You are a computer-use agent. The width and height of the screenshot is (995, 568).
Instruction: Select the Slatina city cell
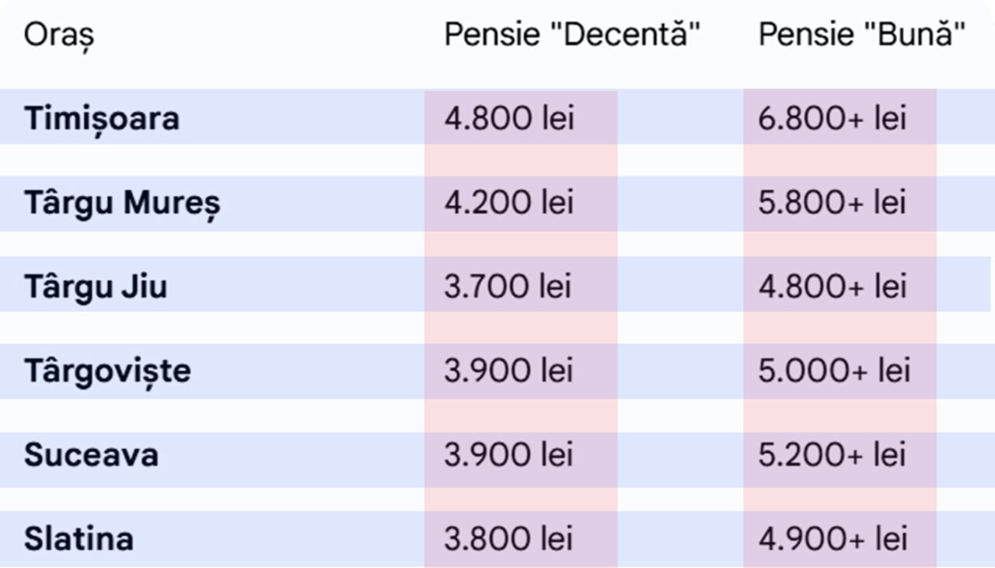coord(79,538)
